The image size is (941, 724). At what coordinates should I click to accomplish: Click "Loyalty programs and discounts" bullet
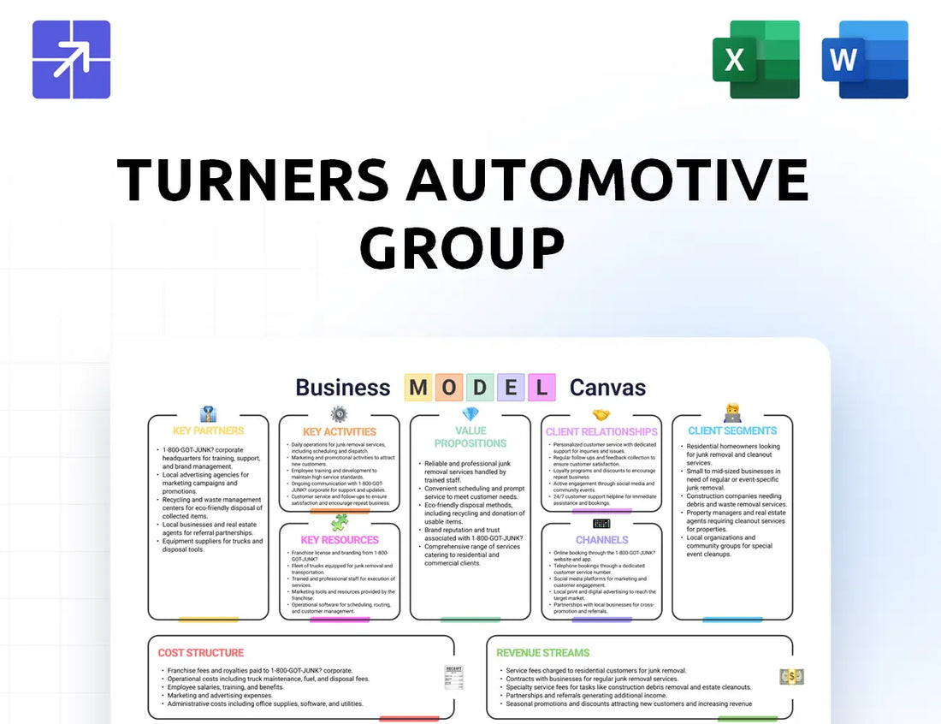pos(602,473)
